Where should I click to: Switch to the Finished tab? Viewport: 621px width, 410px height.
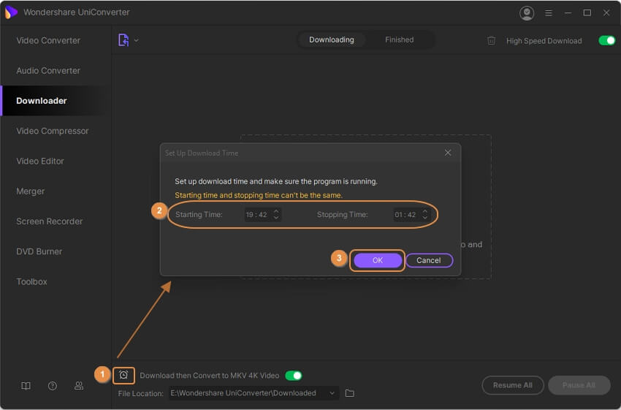pyautogui.click(x=399, y=40)
